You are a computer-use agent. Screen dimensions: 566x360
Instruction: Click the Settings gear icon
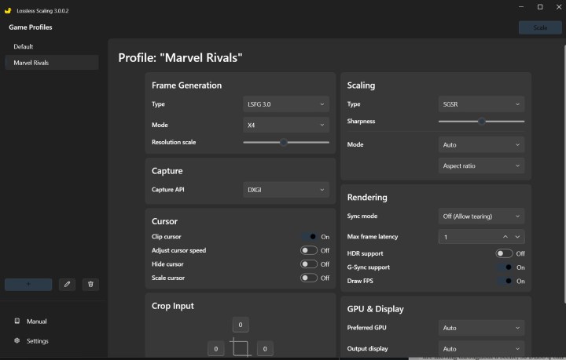click(17, 341)
